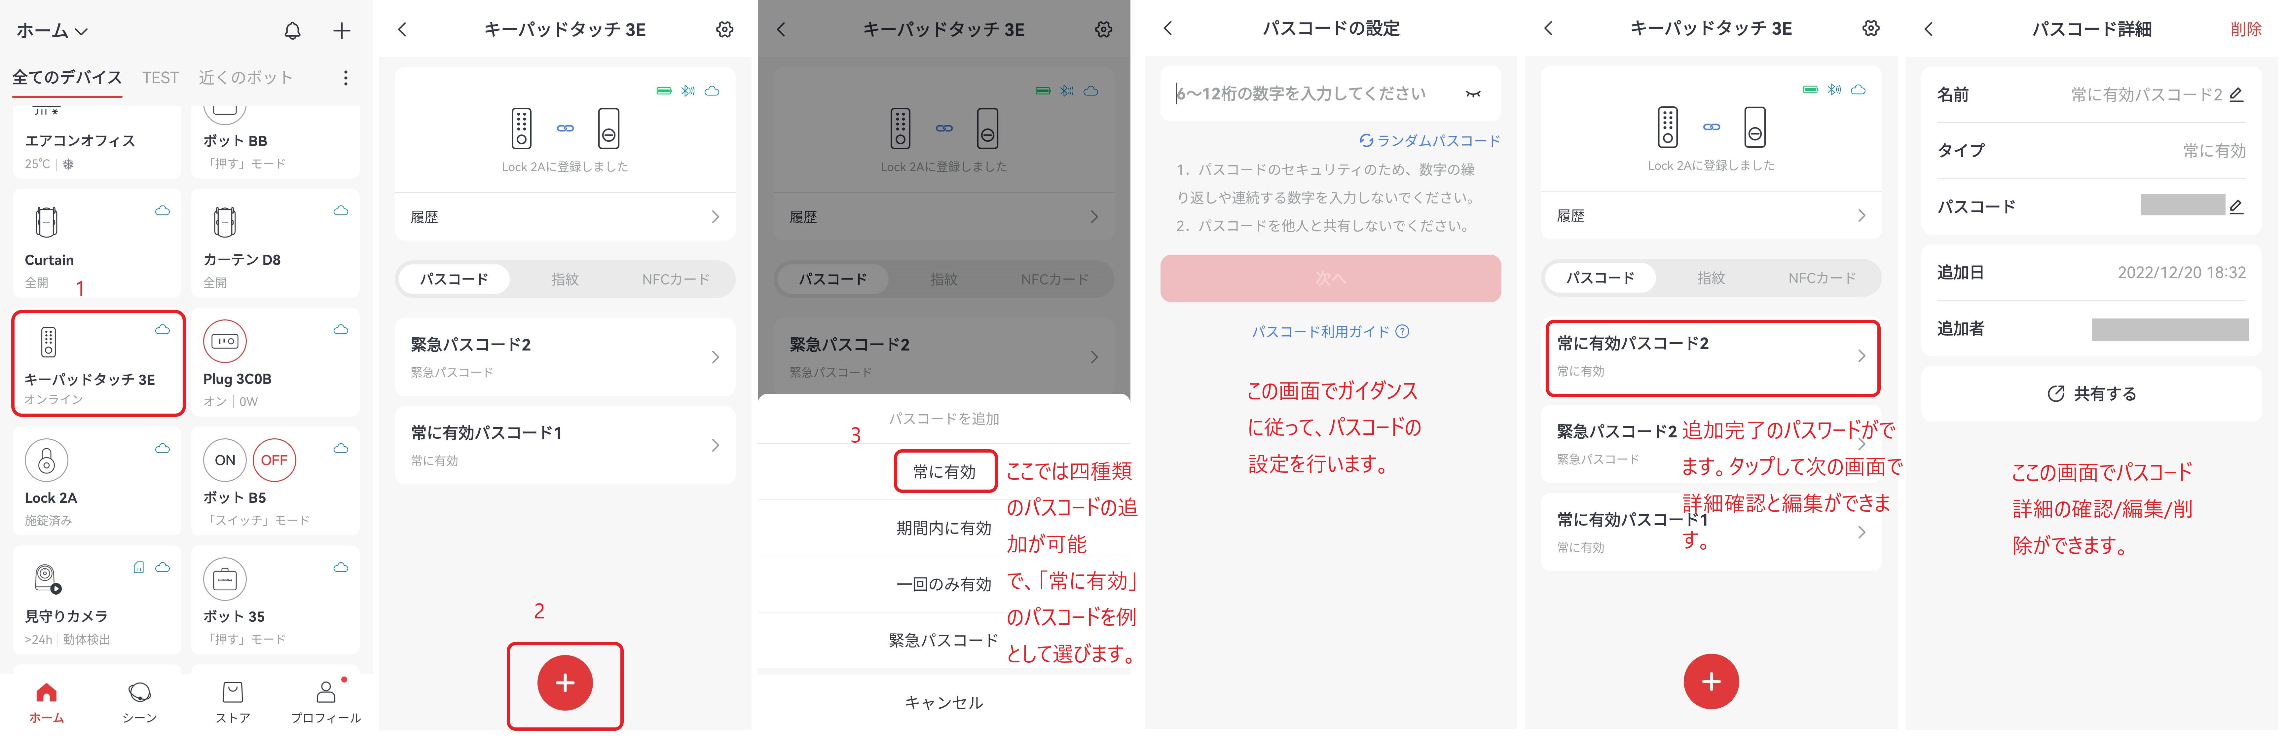The height and width of the screenshot is (738, 2286).
Task: Open 緊急パスコード2 entry on second screen
Action: tap(565, 356)
